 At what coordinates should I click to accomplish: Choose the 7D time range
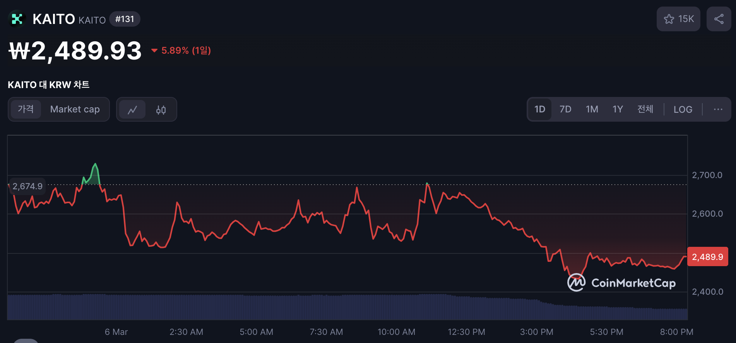coord(565,109)
